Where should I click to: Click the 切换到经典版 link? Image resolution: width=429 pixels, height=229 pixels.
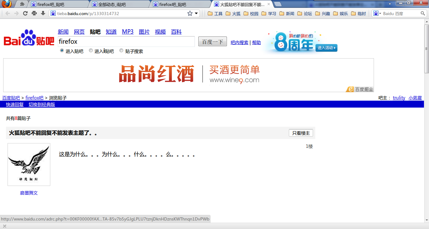(42, 104)
